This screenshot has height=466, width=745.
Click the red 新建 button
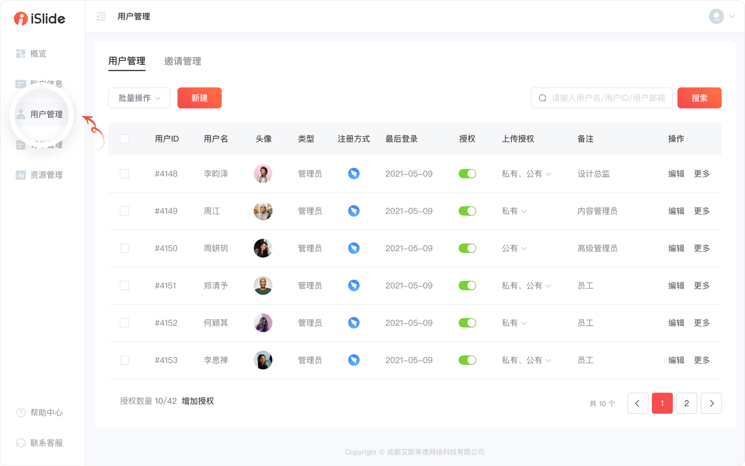[x=199, y=98]
